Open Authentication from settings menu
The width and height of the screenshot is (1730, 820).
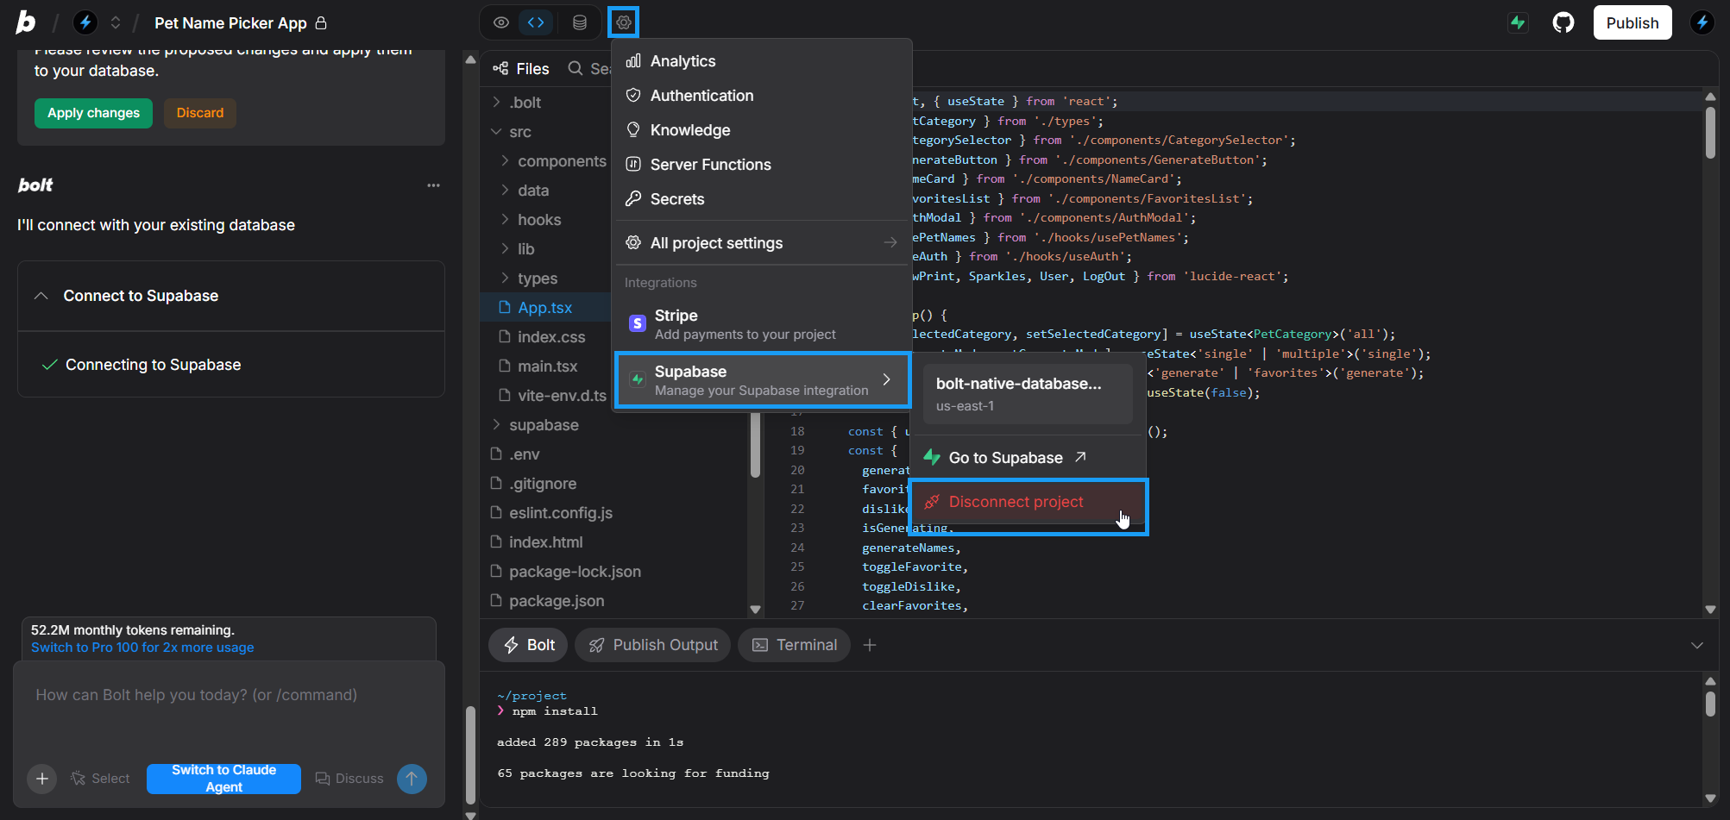coord(701,96)
